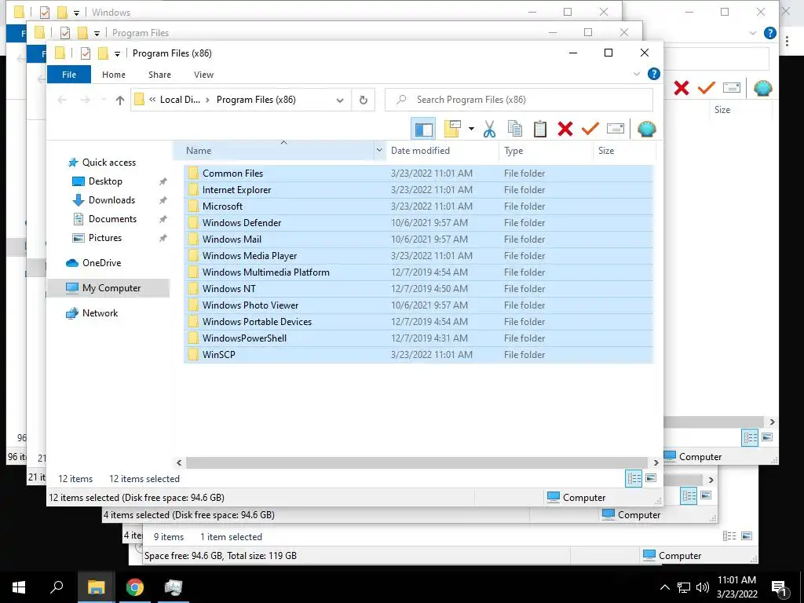Switch to the View ribbon tab
The image size is (804, 603).
tap(203, 75)
